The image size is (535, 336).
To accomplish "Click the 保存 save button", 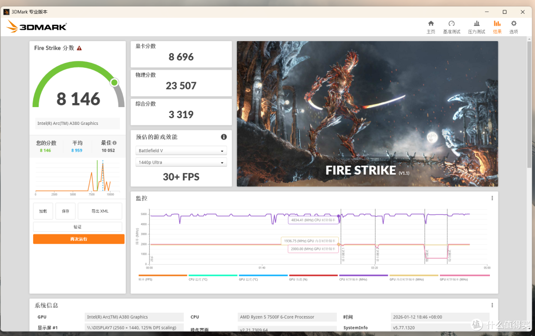I will (x=65, y=211).
